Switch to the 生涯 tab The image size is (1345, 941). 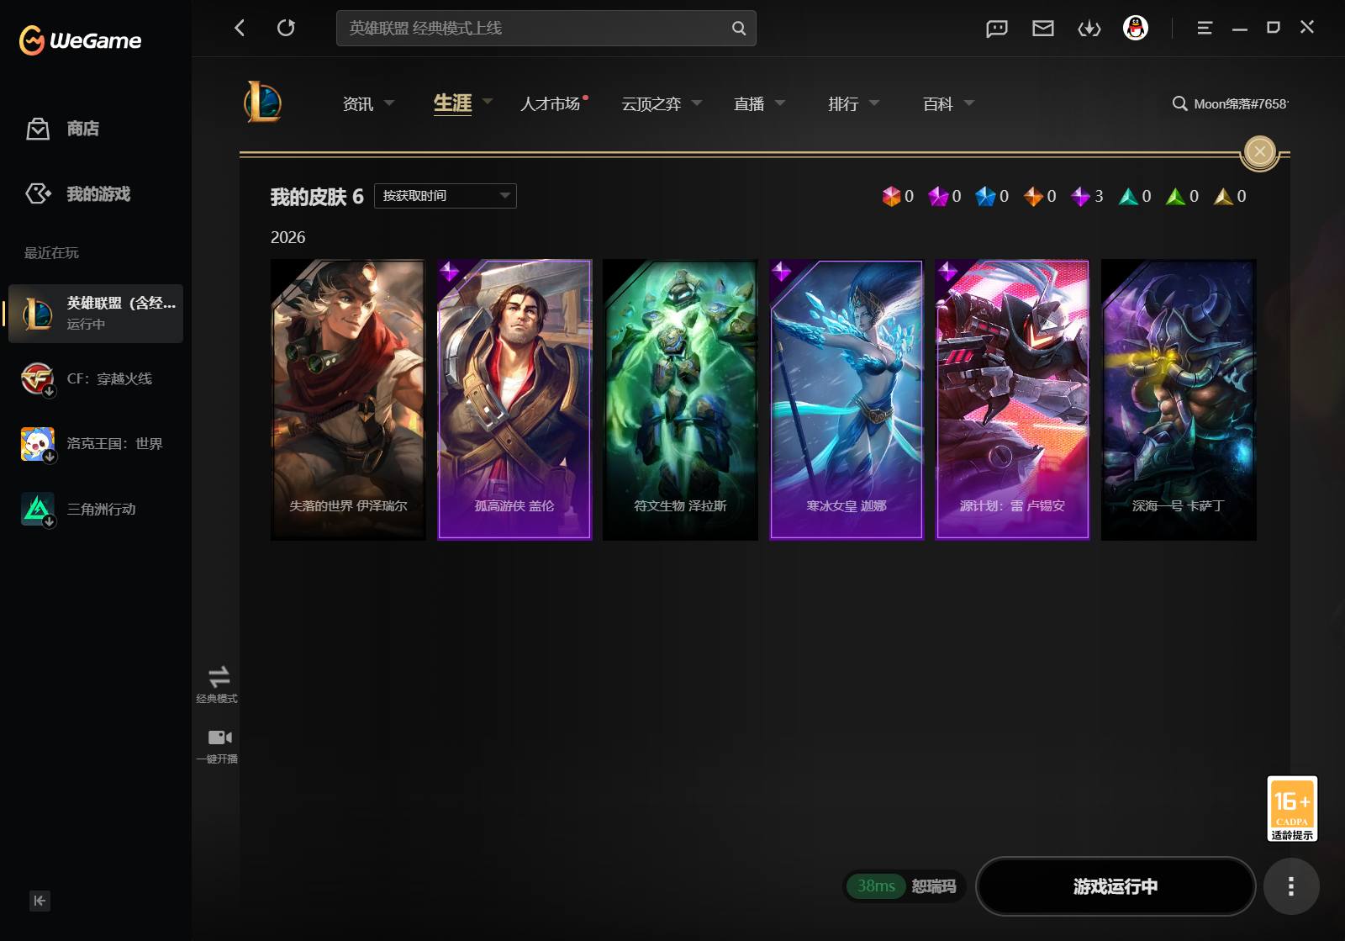tap(452, 103)
